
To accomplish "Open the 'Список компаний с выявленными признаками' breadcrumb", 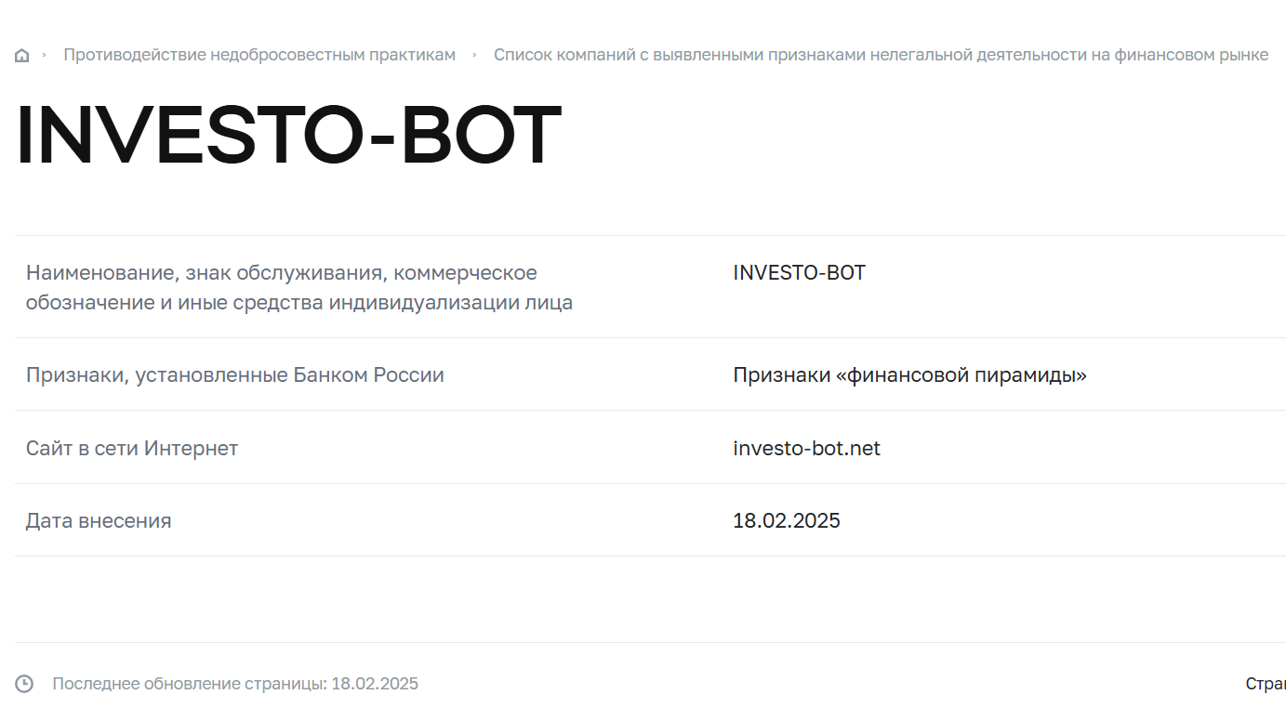I will coord(881,55).
